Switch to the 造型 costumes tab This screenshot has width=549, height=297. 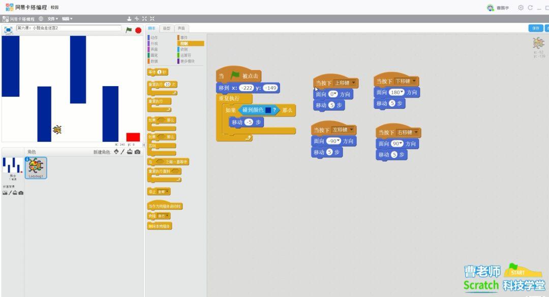click(x=166, y=28)
